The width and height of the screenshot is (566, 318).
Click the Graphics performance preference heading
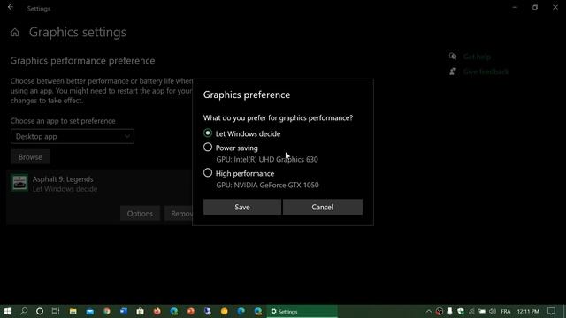[x=82, y=61]
